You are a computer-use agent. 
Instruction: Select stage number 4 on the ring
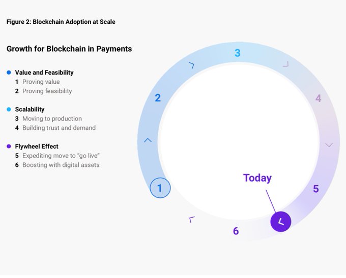(x=318, y=98)
